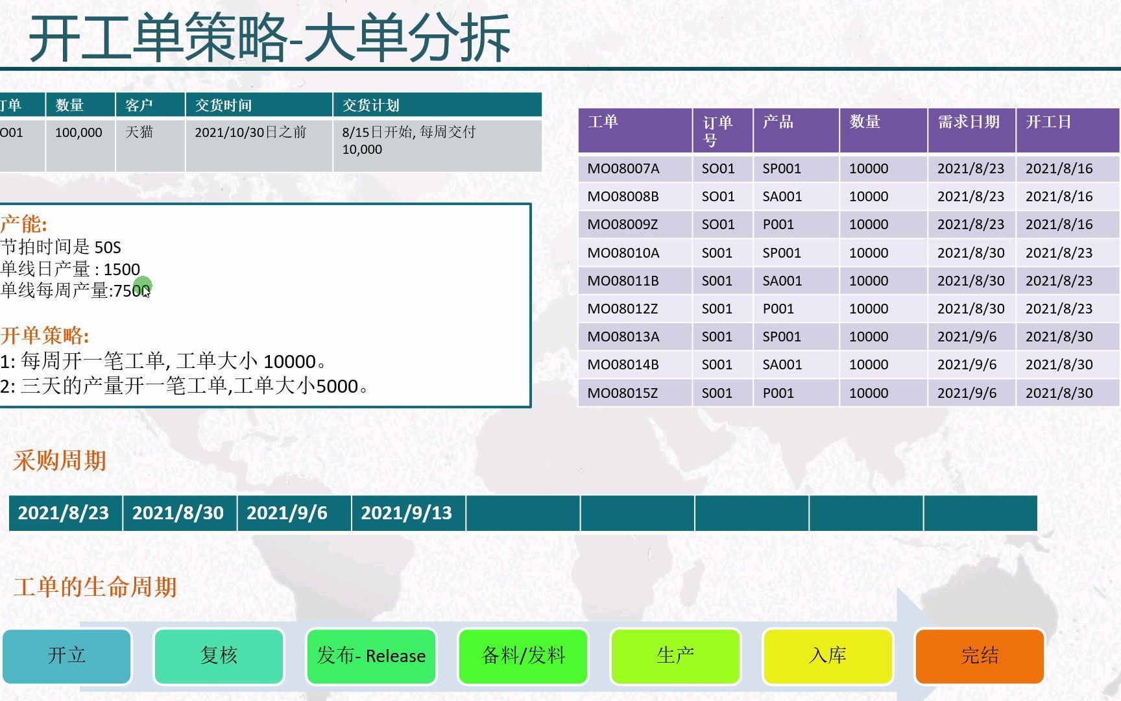Click the 单线每周产量:7500 line
1121x701 pixels.
point(75,290)
